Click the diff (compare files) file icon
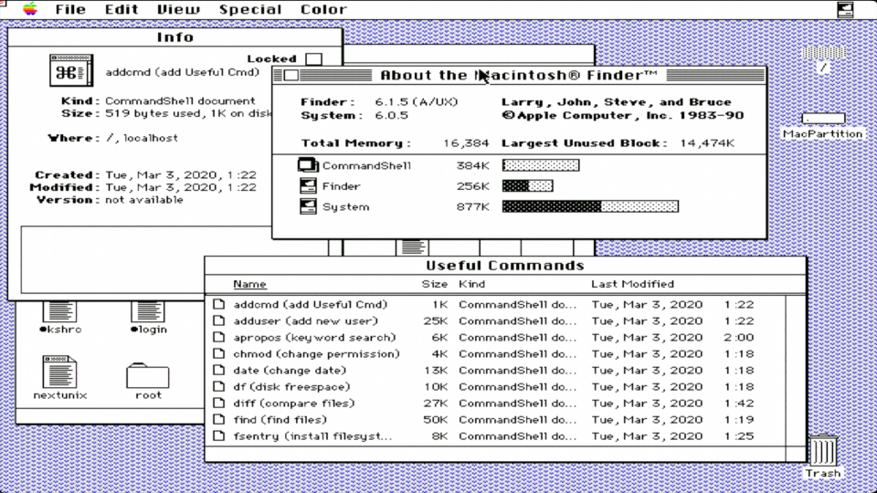The height and width of the screenshot is (493, 877). (x=218, y=403)
